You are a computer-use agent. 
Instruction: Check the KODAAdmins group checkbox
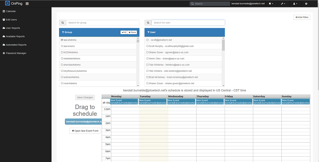tap(62, 52)
